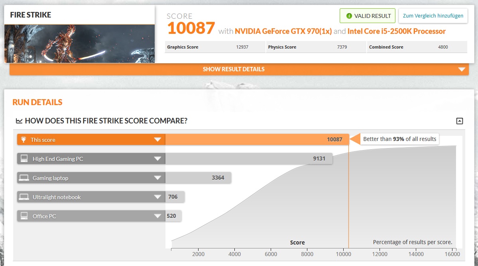478x266 pixels.
Task: Click the This score bar value 10087
Action: 334,139
